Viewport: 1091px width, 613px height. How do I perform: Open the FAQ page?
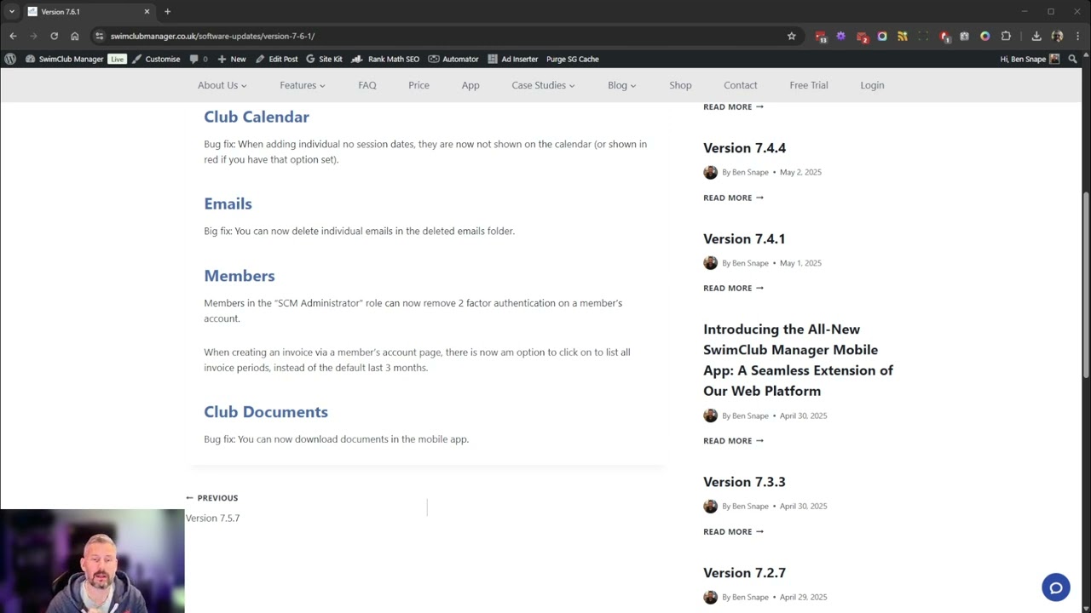pos(367,85)
